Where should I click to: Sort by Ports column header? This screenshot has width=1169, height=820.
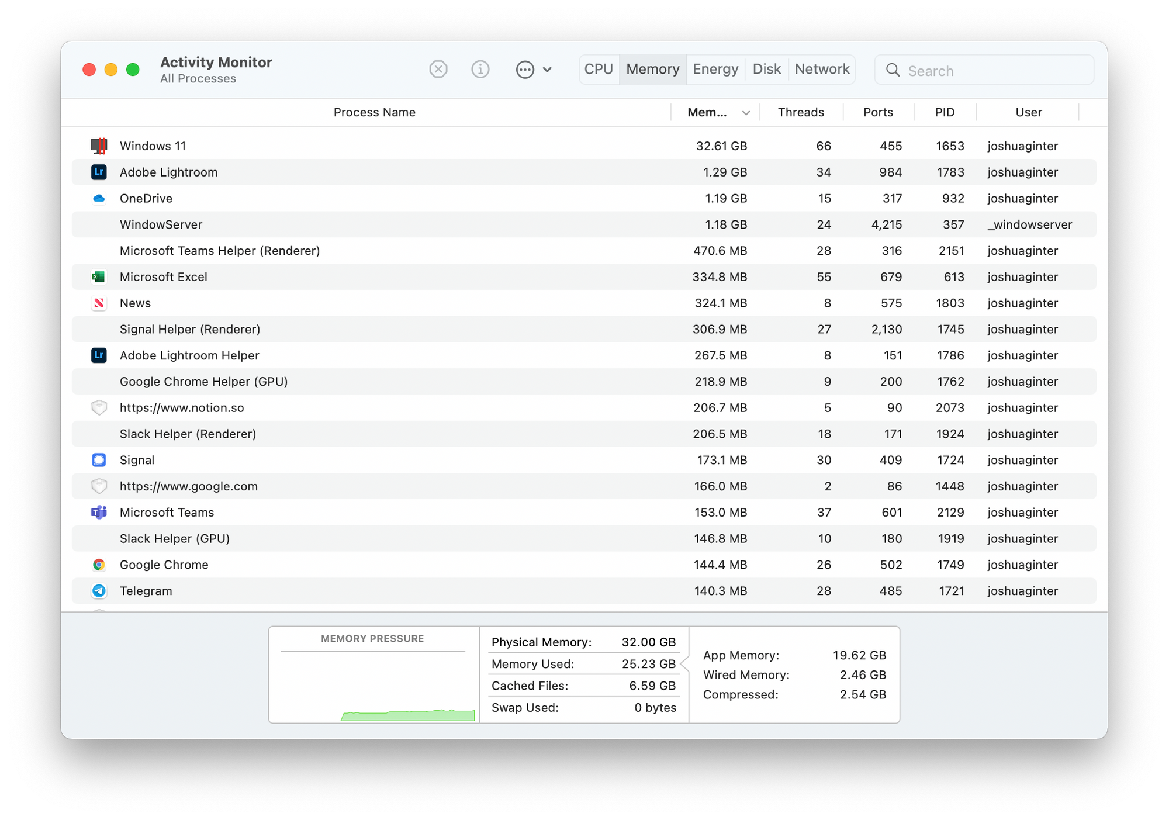click(878, 112)
